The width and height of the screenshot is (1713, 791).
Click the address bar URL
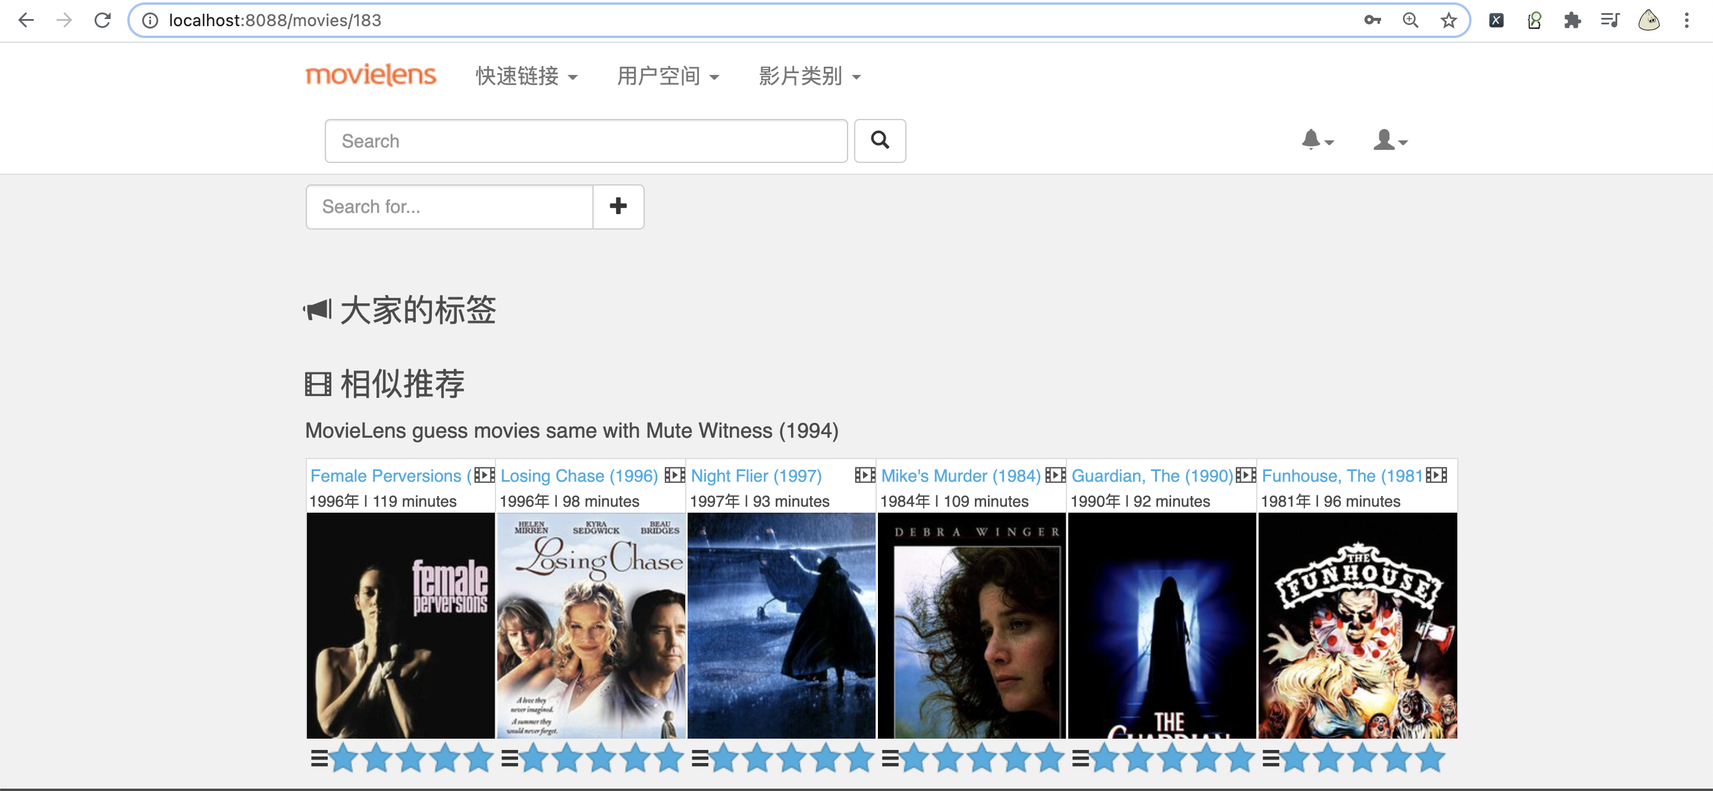click(x=275, y=20)
